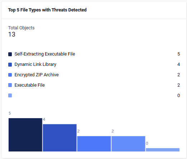Click the Top 5 File Types widget title

(x=47, y=10)
